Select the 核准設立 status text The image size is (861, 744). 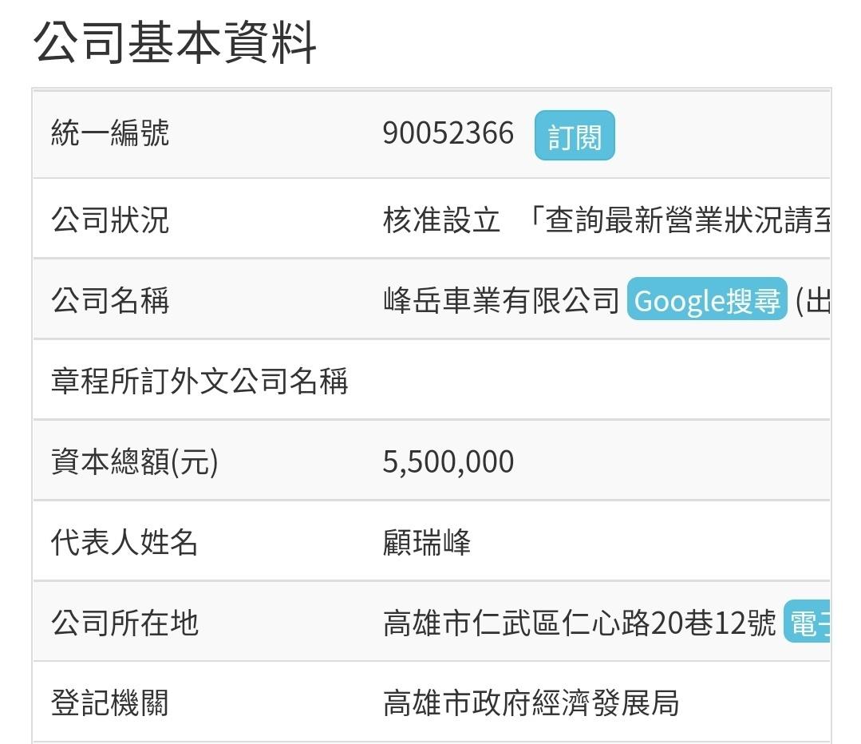pyautogui.click(x=441, y=220)
